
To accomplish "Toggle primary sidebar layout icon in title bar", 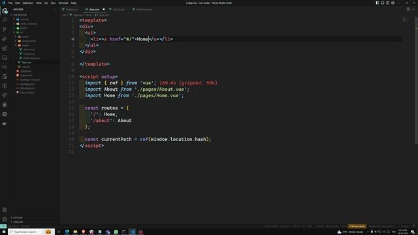I will tap(378, 3).
